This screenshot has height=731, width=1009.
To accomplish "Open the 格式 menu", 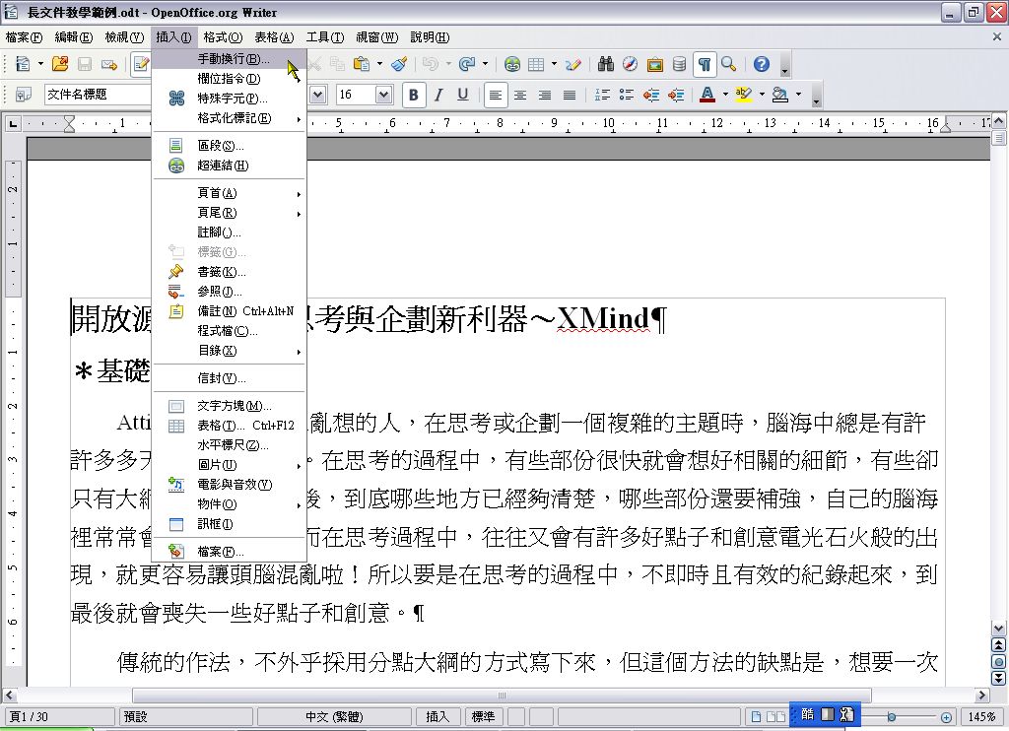I will pos(223,37).
